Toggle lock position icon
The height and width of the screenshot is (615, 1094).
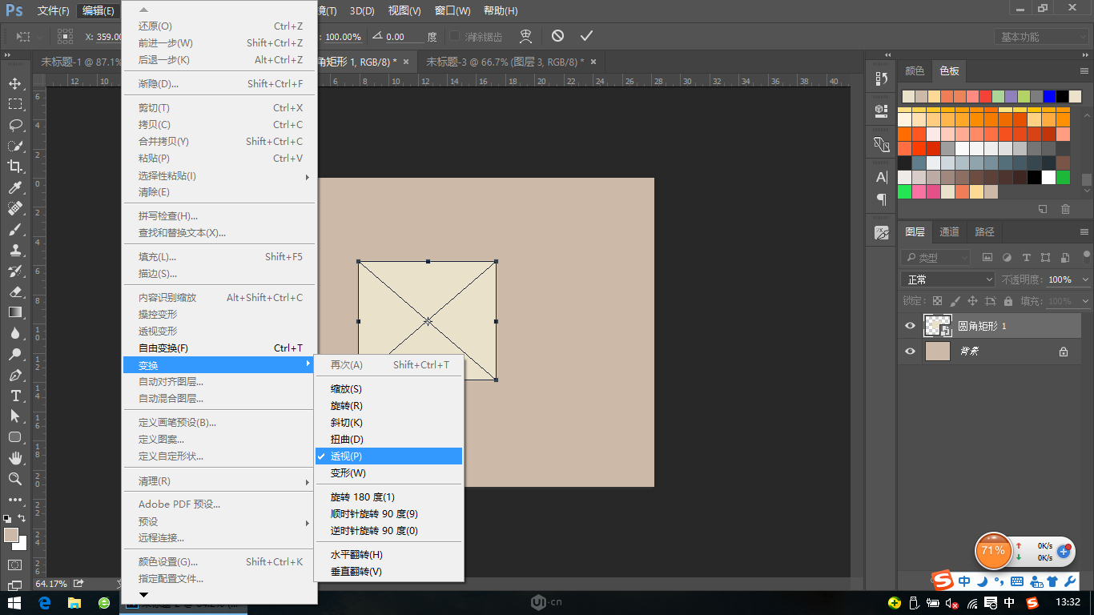pyautogui.click(x=972, y=301)
